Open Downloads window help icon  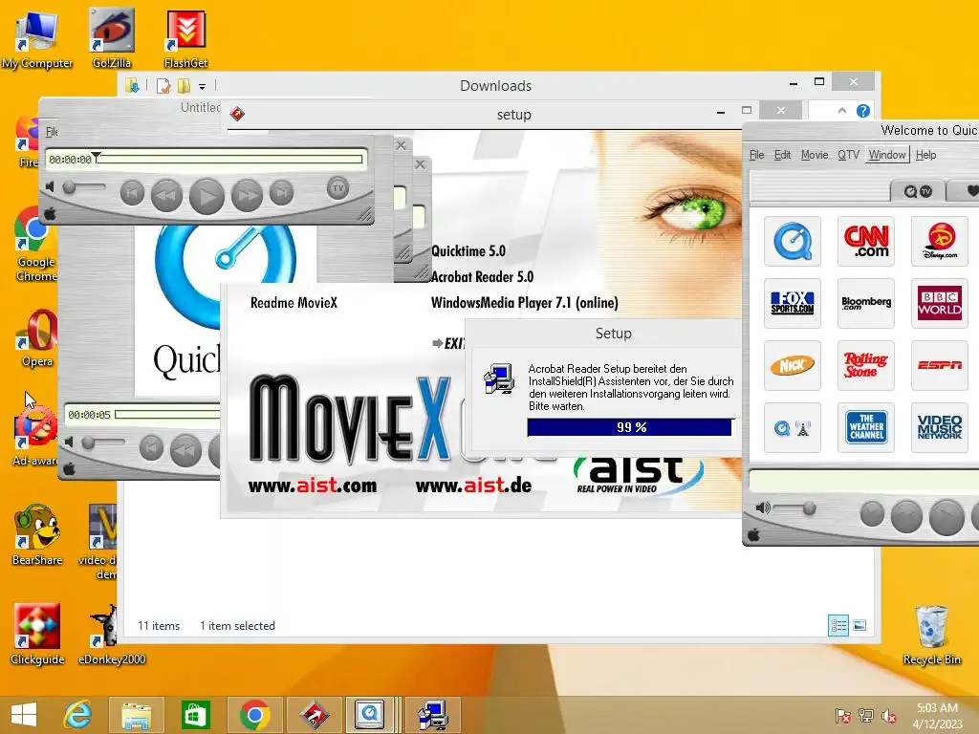(x=863, y=111)
